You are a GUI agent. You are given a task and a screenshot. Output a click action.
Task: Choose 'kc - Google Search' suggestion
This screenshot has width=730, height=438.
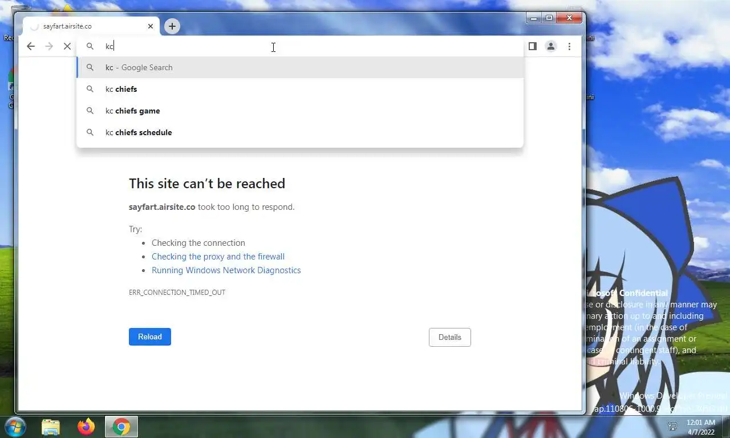[300, 67]
